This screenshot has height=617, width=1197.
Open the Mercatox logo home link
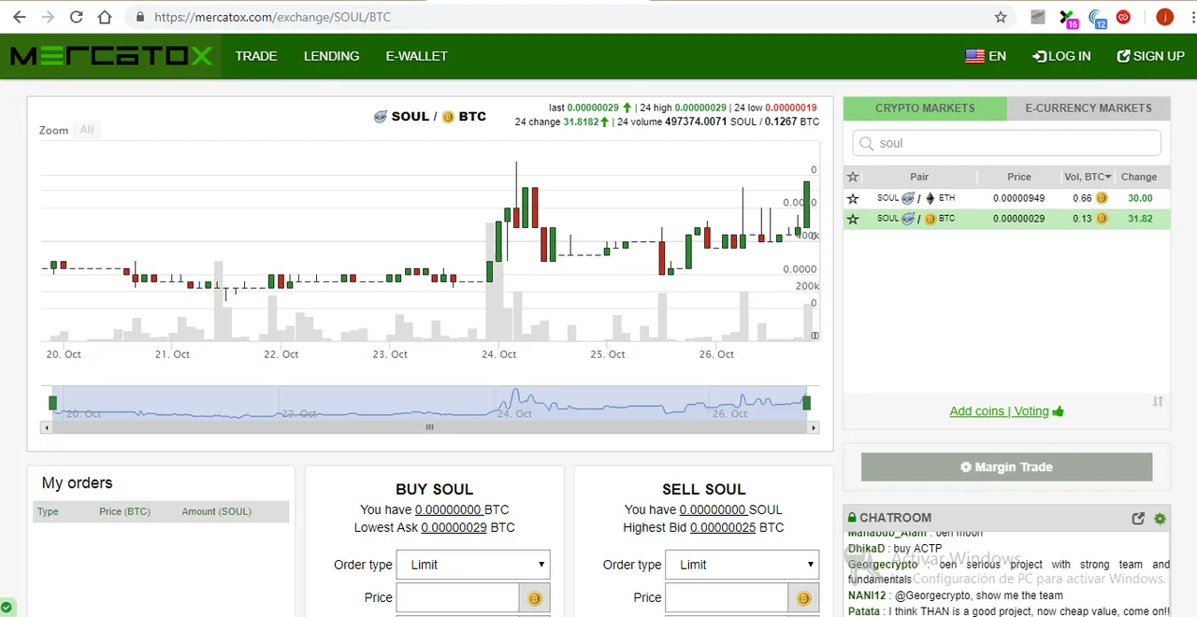tap(111, 56)
